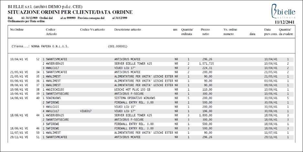
Task: Click order date 03/06/41 VE
Action: pos(19,81)
